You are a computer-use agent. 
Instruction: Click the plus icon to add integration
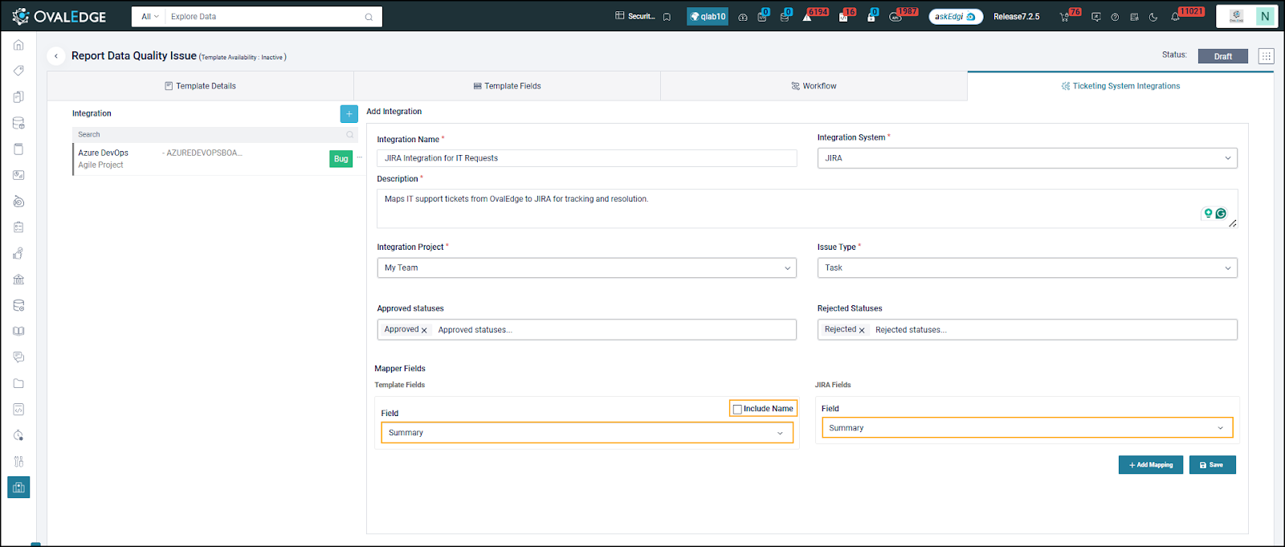[349, 114]
